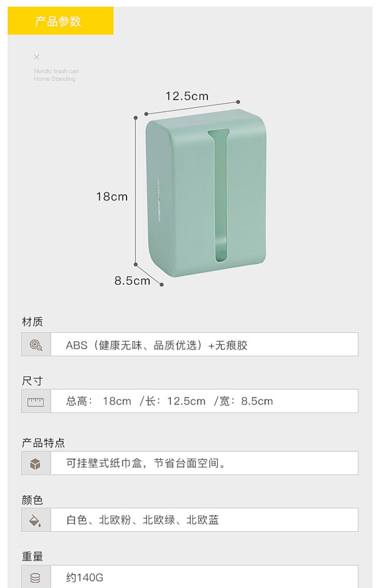Click the paint bucket icon in color row
Viewport: 380px width, 588px height.
coord(35,520)
